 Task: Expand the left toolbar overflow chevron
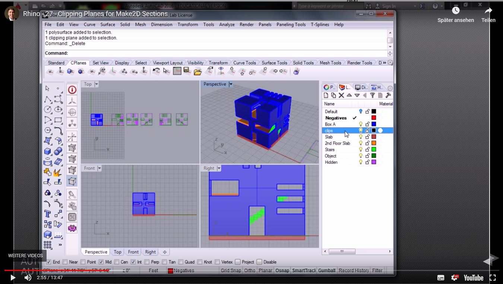pyautogui.click(x=60, y=245)
